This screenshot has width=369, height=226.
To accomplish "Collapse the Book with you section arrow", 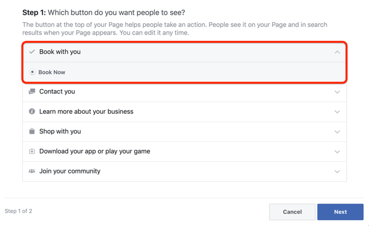I will pos(337,52).
